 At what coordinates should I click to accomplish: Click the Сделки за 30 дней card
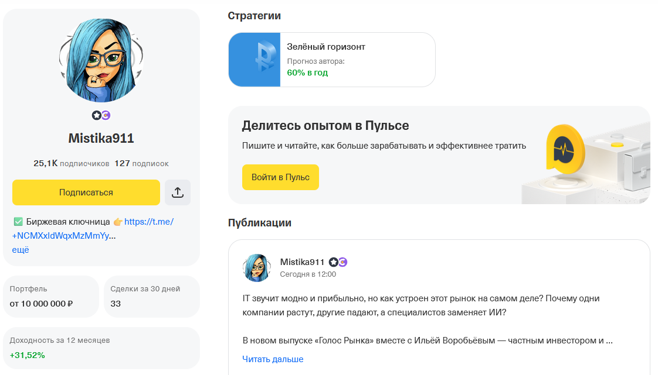tap(151, 297)
